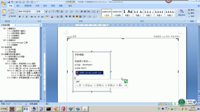Collapse the 9.2 数据库环境 tree node
The width and height of the screenshot is (200, 112).
click(4, 59)
